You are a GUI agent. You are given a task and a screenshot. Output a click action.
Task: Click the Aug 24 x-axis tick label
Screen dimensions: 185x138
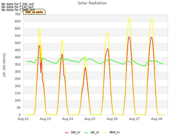coord(68,119)
